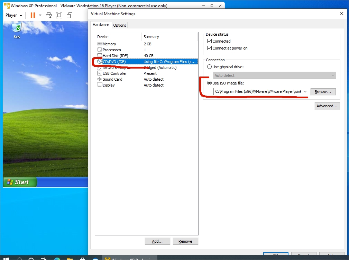This screenshot has width=349, height=260.
Task: Select the USB Controller device
Action: click(x=146, y=73)
